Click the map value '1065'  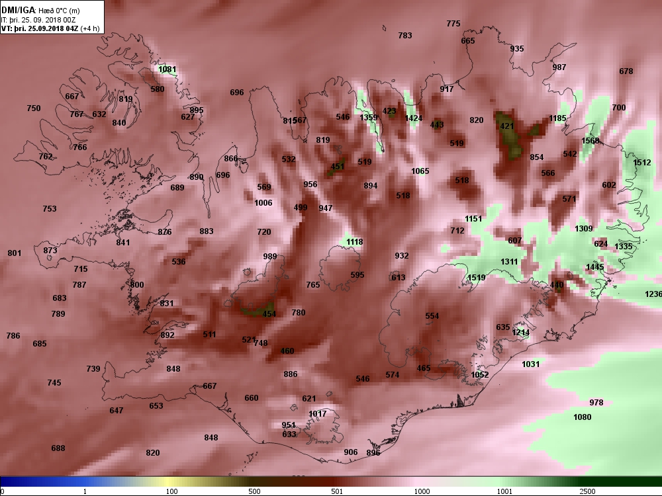point(420,171)
